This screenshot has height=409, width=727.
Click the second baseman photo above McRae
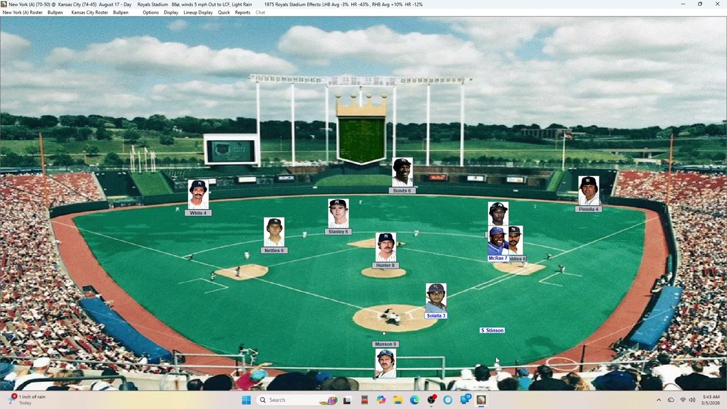coord(498,214)
